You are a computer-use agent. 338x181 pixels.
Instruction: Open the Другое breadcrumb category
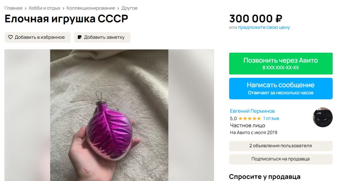(x=129, y=8)
